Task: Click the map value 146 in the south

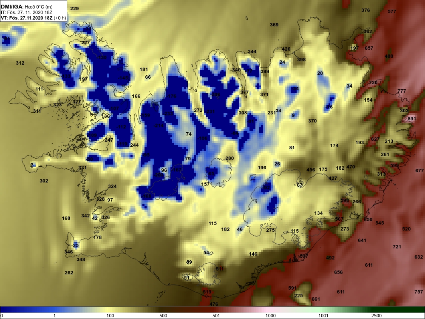Action: 253,254
